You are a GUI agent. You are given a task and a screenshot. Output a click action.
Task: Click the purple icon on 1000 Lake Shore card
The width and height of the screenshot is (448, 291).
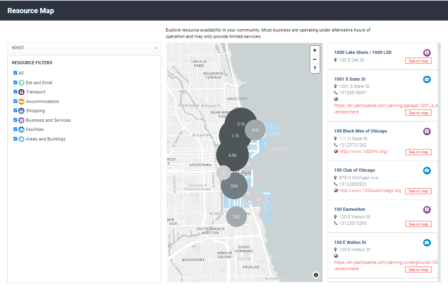pos(427,53)
